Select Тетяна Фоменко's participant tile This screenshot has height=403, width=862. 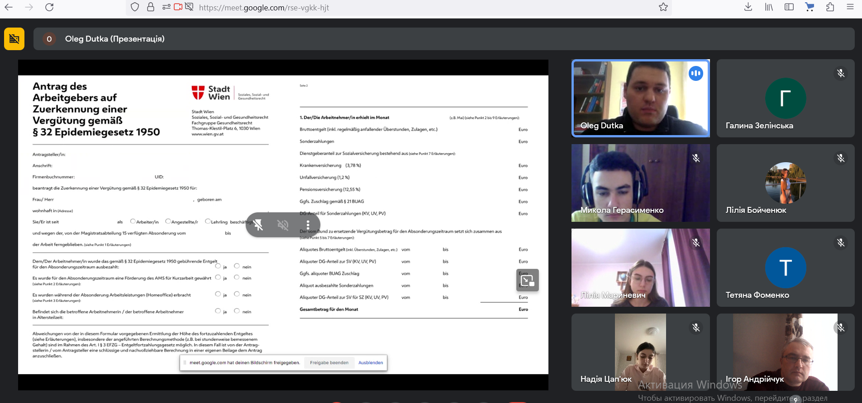pyautogui.click(x=785, y=267)
